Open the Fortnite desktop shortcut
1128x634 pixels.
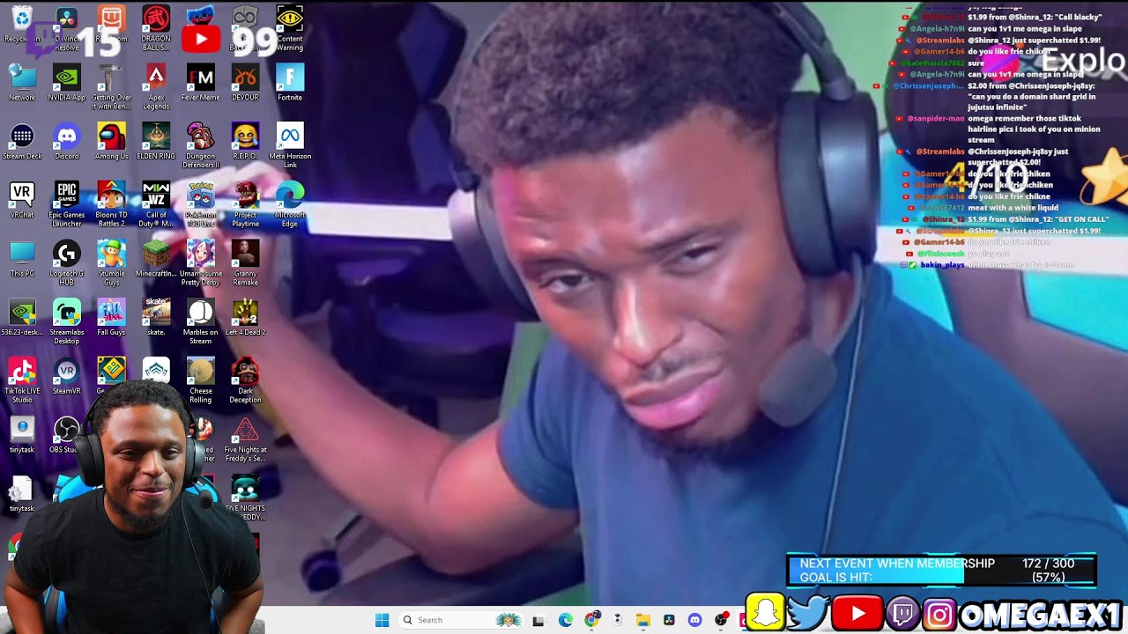coord(290,83)
